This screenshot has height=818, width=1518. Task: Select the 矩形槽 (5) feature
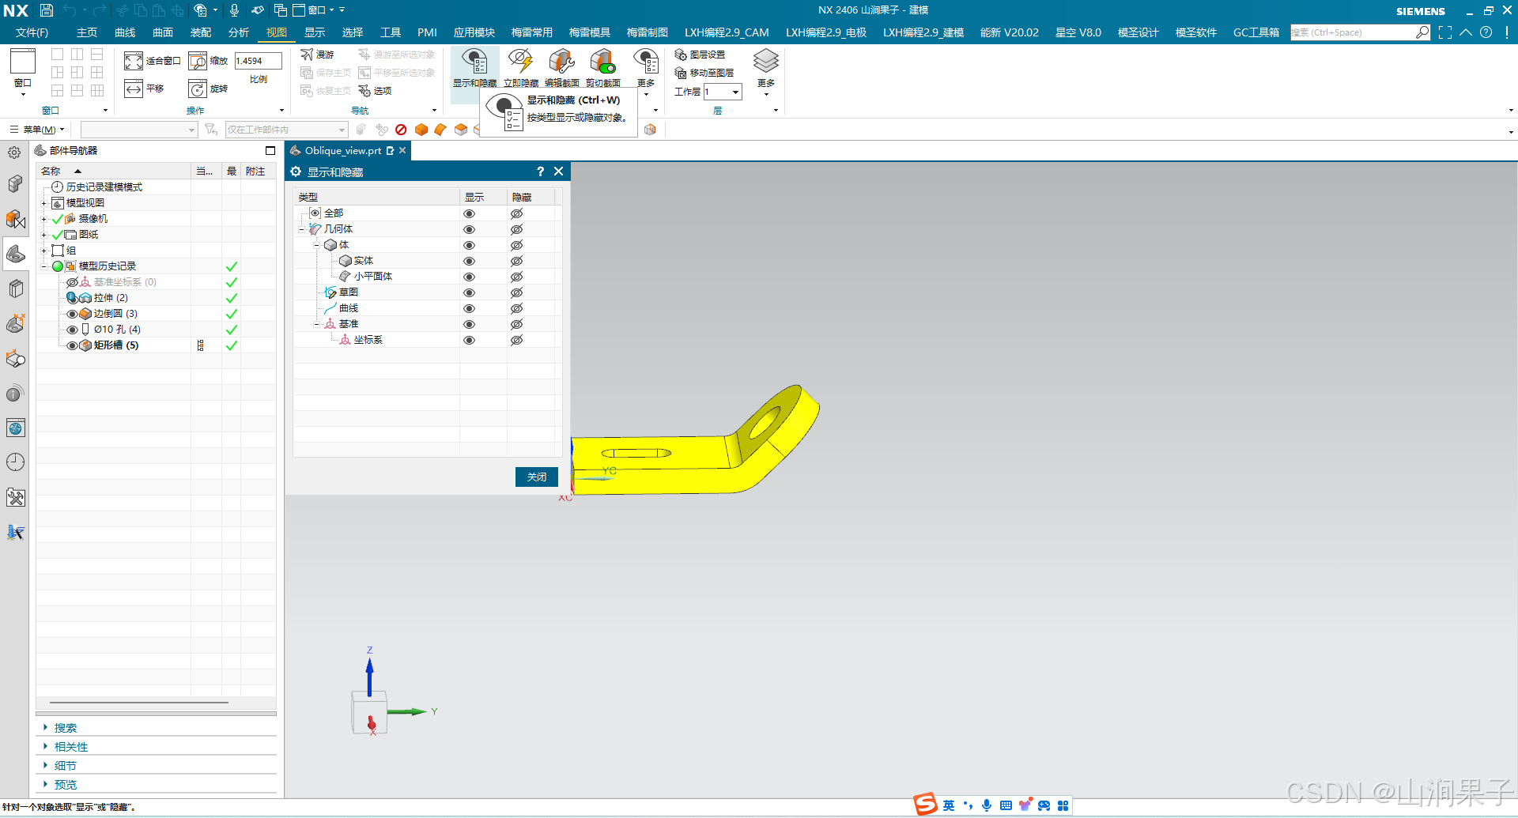pyautogui.click(x=115, y=345)
